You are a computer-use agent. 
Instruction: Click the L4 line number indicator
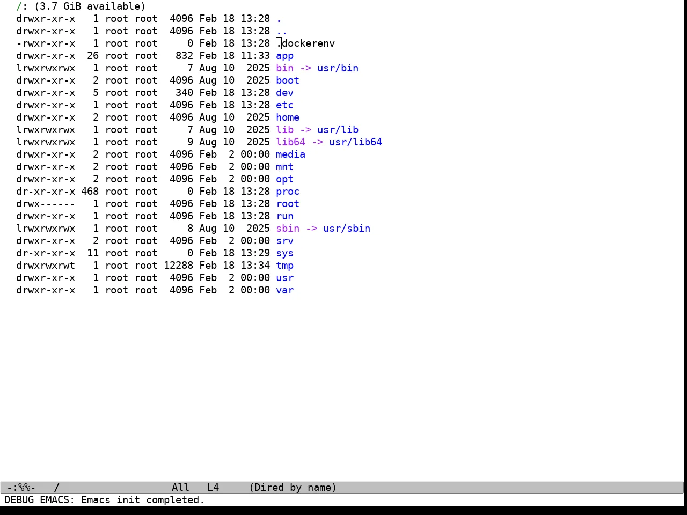tap(213, 488)
